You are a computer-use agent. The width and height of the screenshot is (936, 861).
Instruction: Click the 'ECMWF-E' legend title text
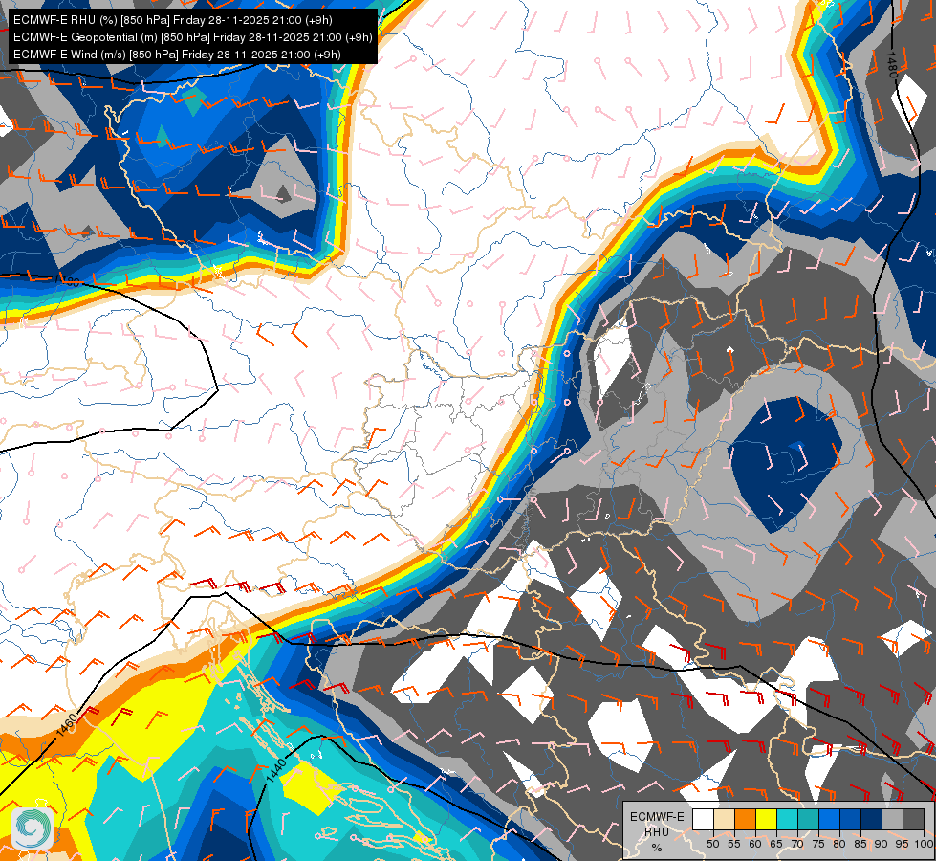click(x=657, y=817)
